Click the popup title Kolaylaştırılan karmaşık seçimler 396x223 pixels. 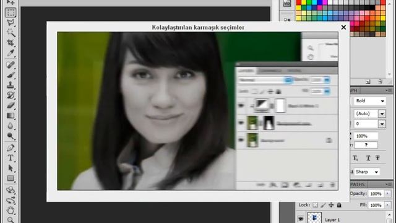[x=198, y=27]
